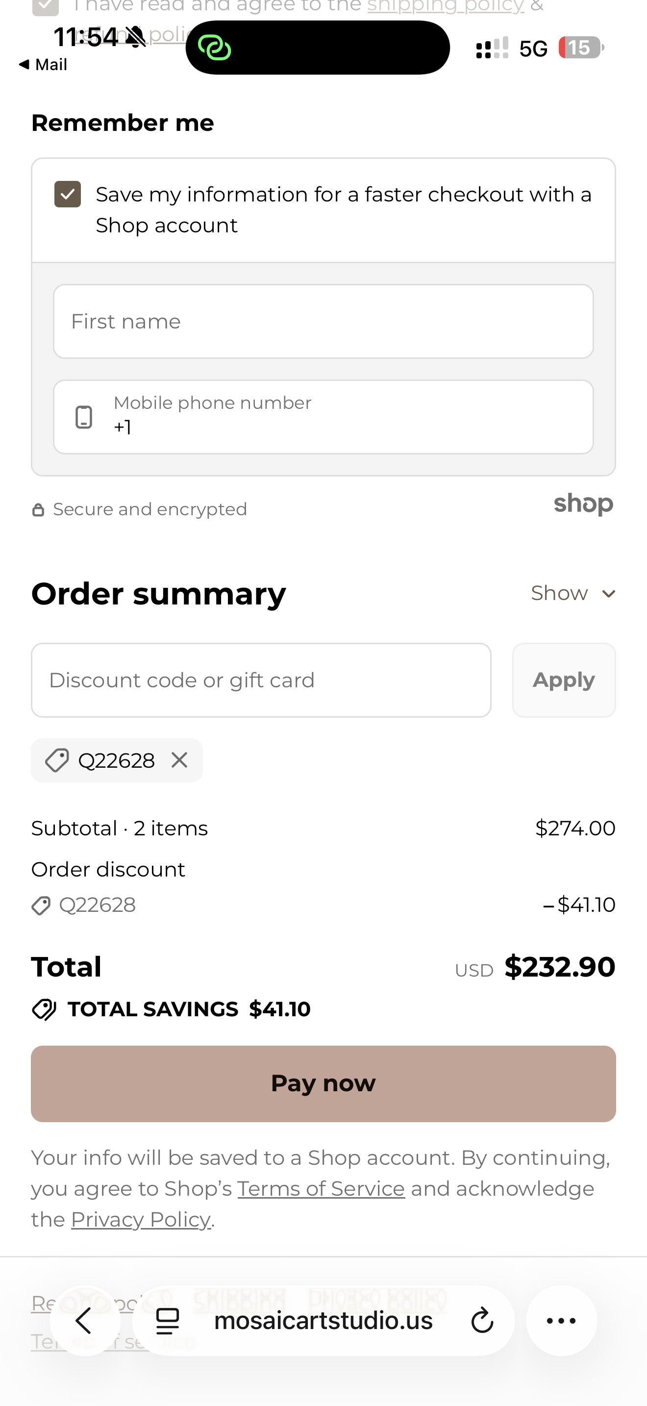This screenshot has width=647, height=1406.
Task: Focus the Mobile phone number field
Action: pos(349,417)
